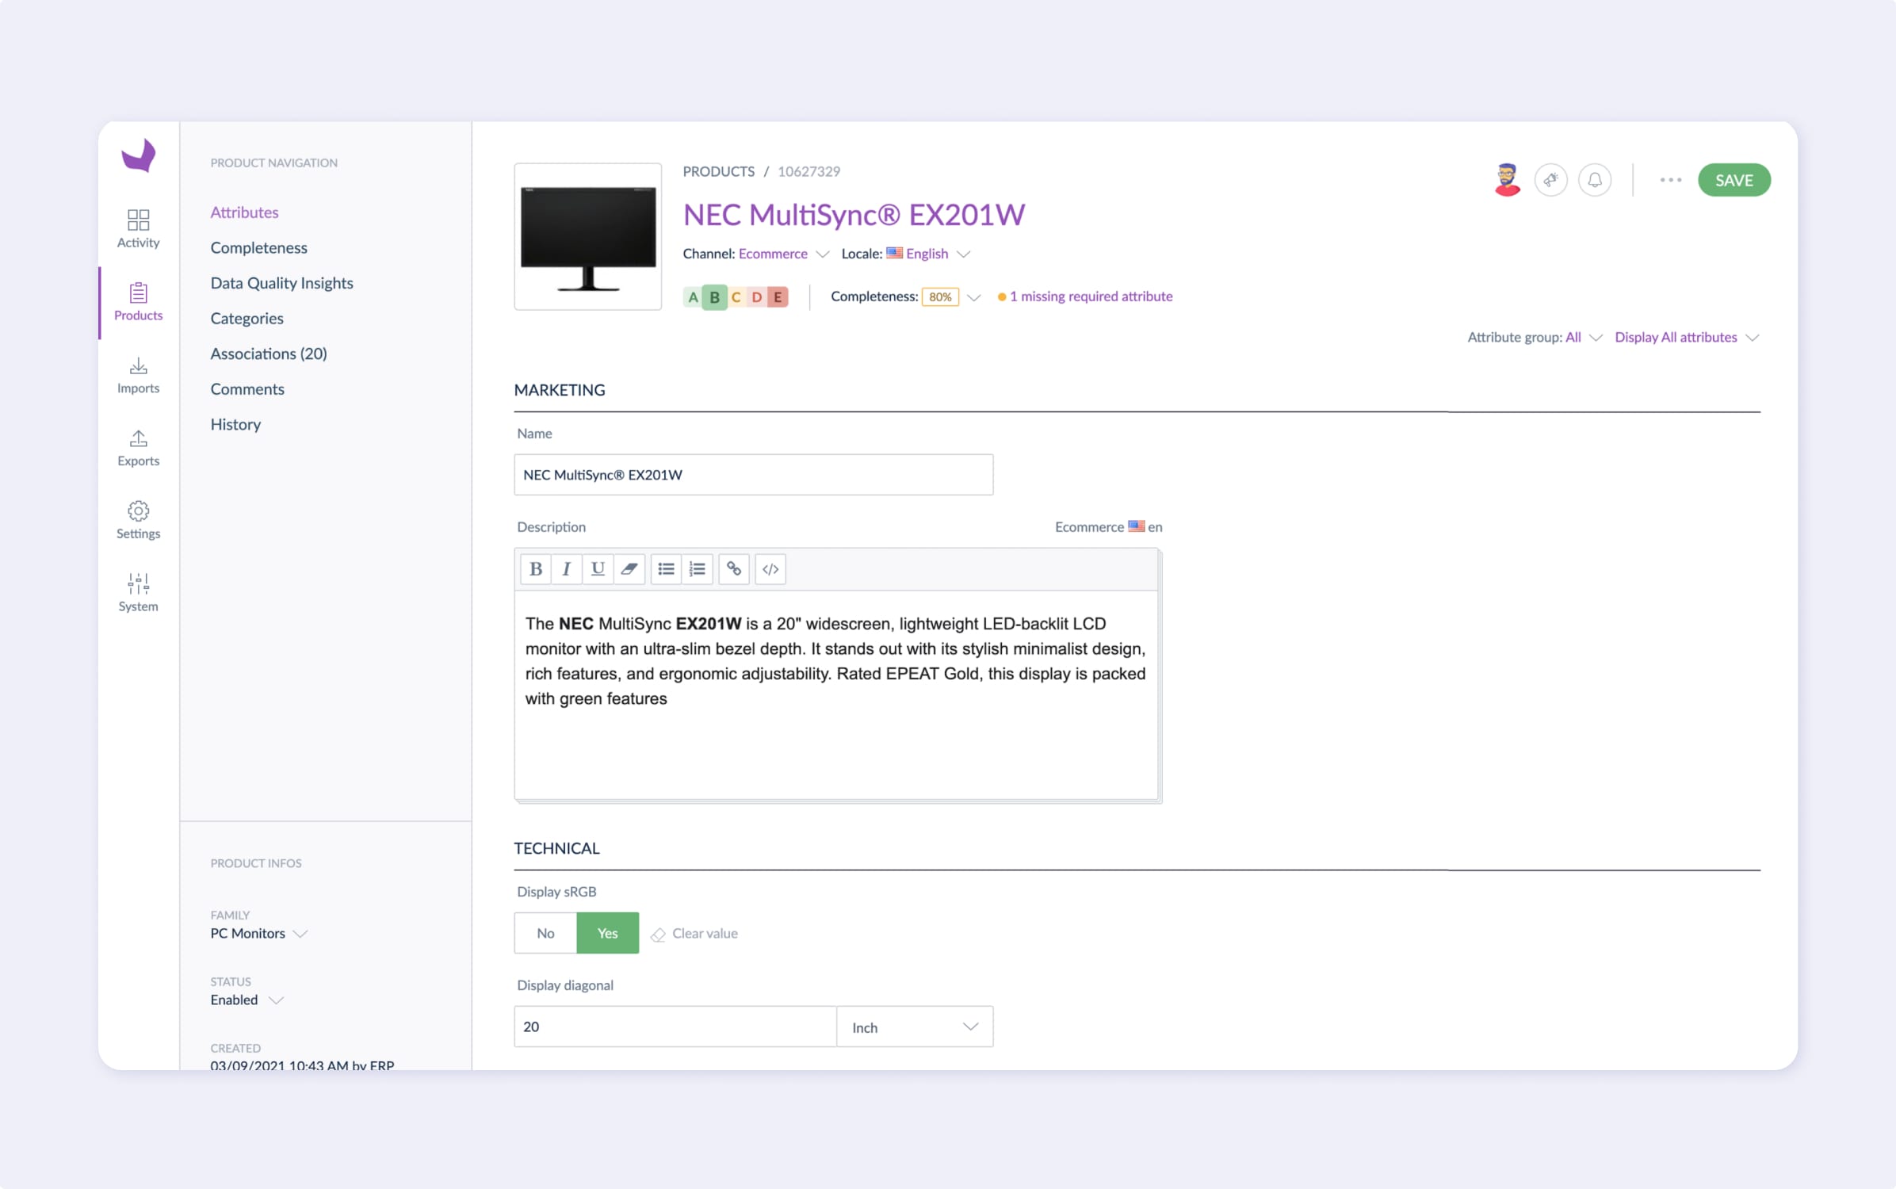Click the green B completeness grade badge

(714, 296)
